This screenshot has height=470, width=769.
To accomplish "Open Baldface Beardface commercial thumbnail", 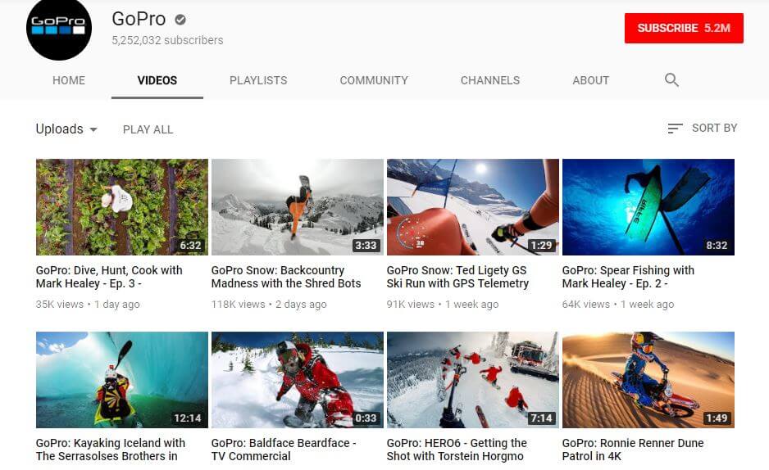I will [298, 380].
